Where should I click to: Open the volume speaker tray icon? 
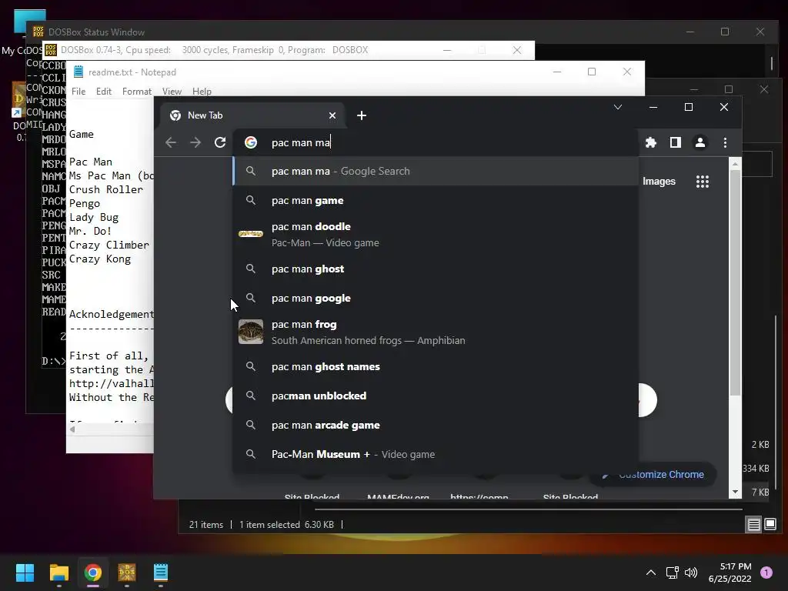tap(691, 573)
